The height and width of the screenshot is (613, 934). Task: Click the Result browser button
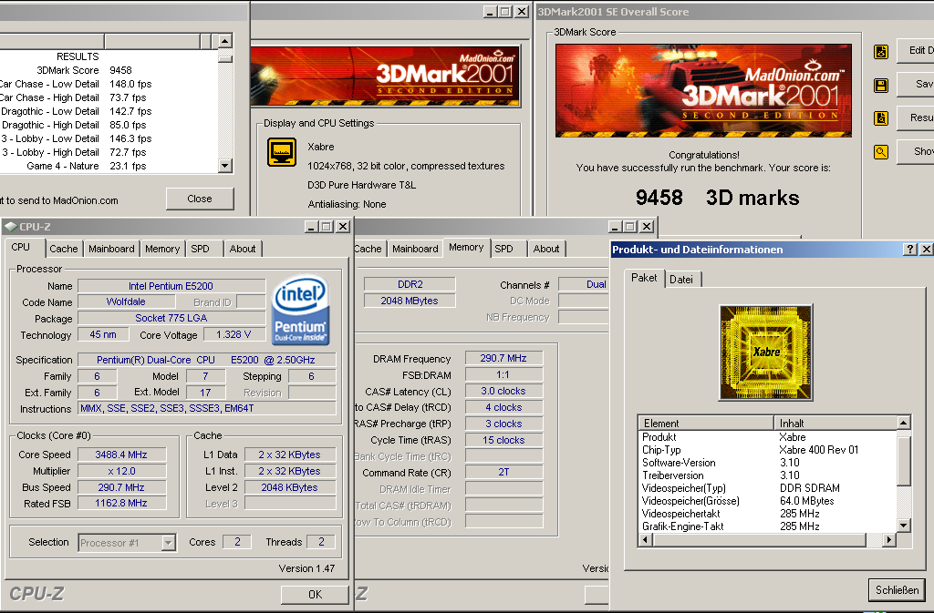point(918,117)
